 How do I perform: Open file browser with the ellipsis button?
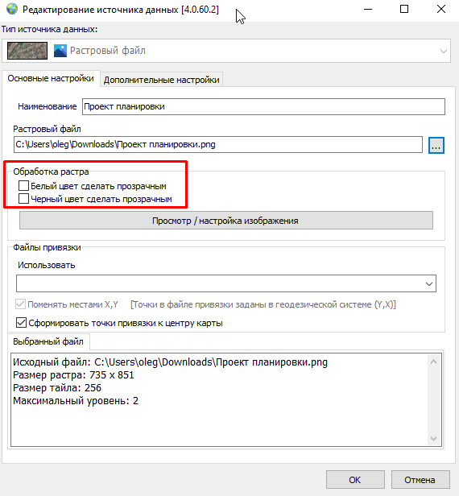[436, 145]
